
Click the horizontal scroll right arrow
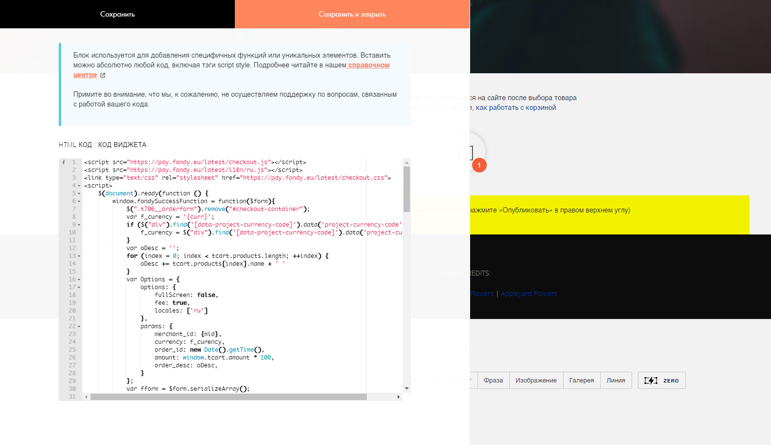[399, 397]
